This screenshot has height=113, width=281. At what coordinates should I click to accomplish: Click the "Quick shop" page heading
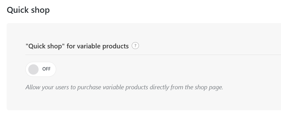[x=28, y=10]
